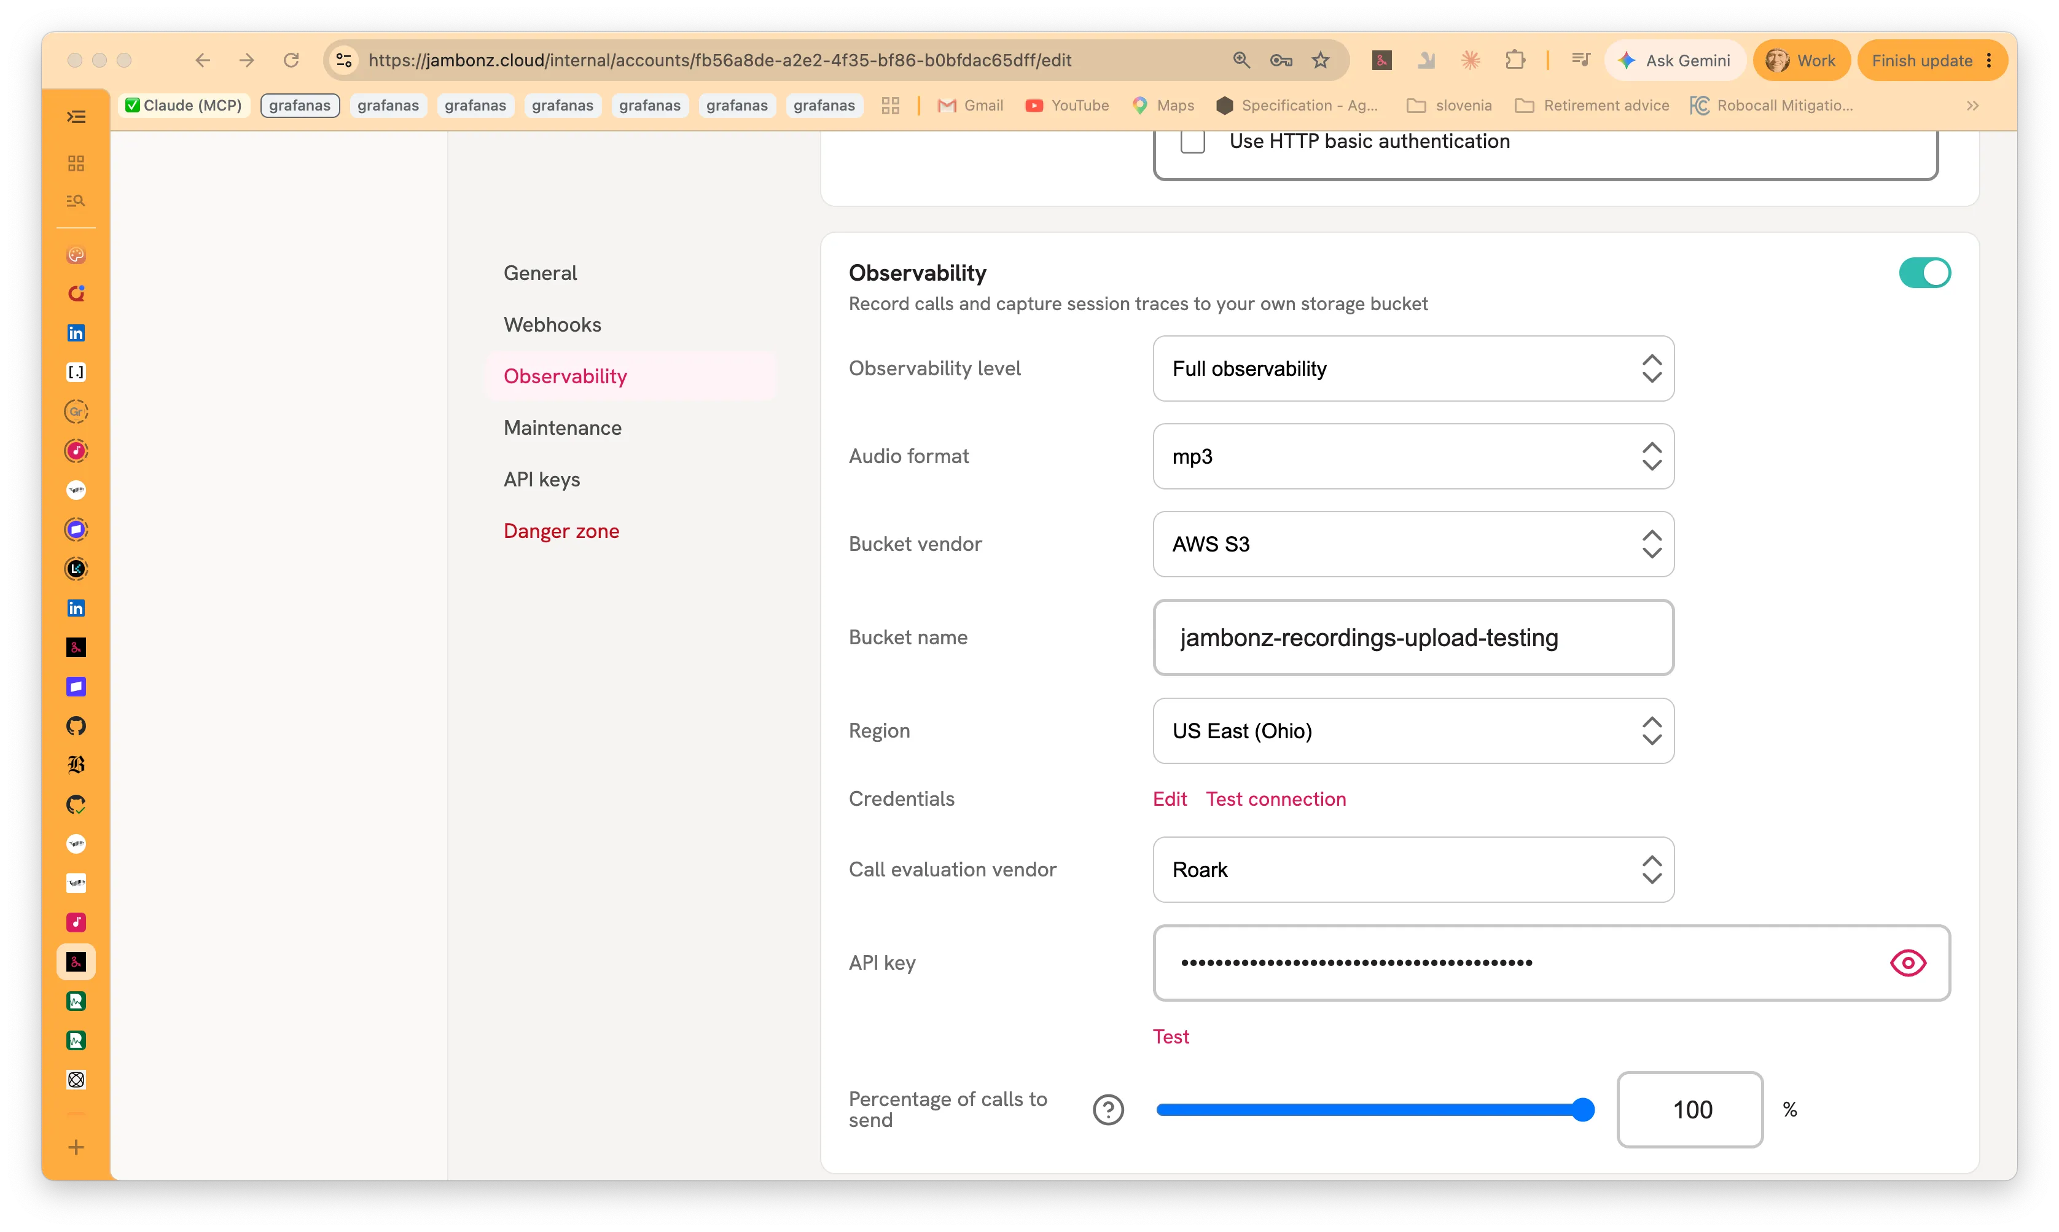Open the jambonz extension icon in the toolbar
The width and height of the screenshot is (2059, 1232).
point(1381,60)
